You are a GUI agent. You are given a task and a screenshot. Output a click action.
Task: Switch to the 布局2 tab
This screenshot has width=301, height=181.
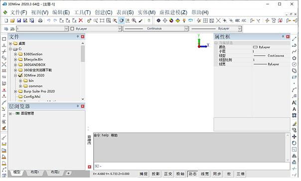tap(55, 172)
